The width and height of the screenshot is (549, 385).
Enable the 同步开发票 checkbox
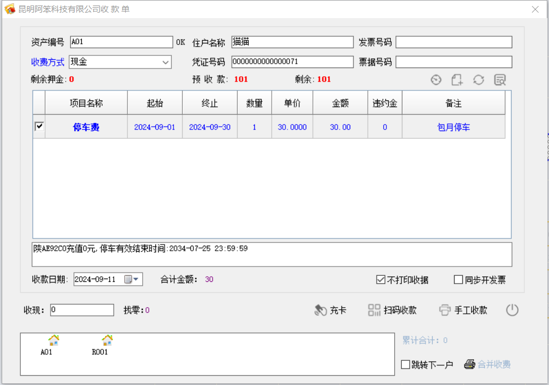coord(458,280)
